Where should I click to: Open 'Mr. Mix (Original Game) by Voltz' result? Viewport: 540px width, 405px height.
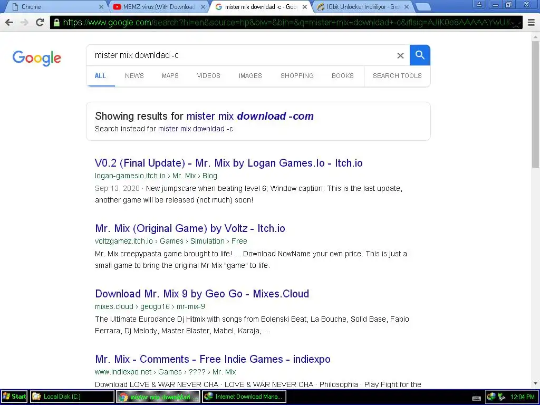[190, 228]
